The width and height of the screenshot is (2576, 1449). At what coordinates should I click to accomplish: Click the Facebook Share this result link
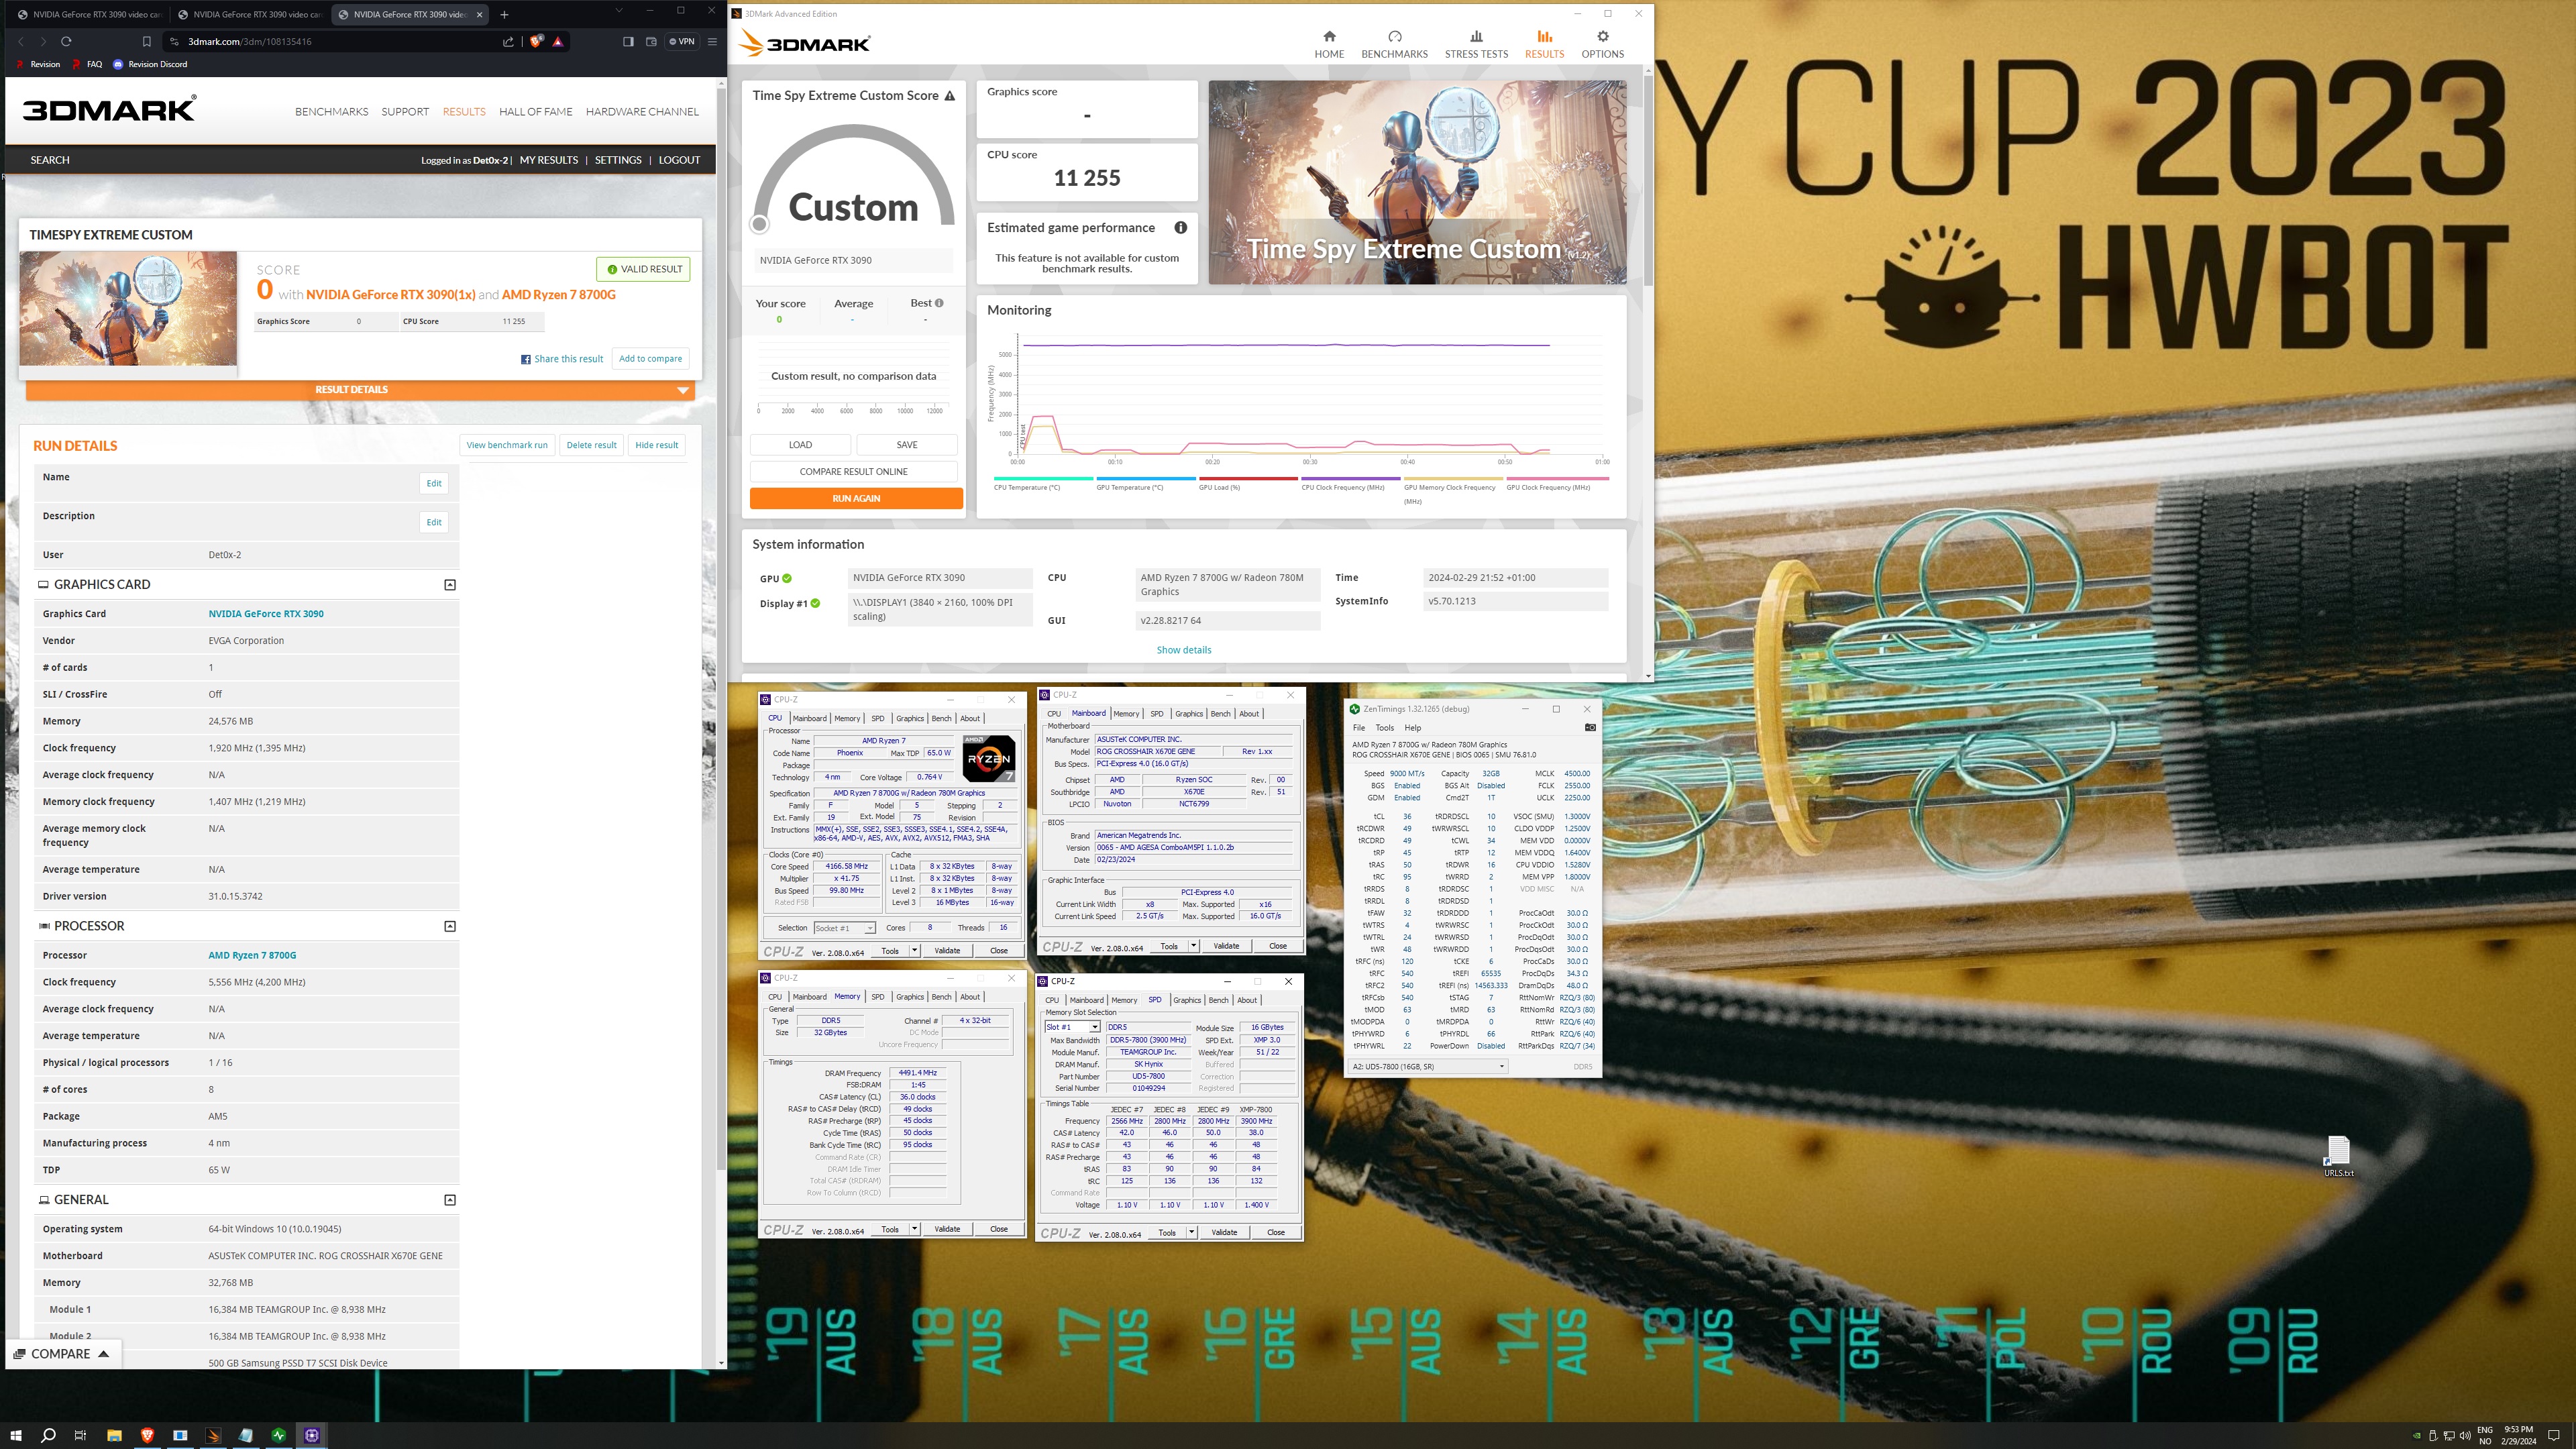click(x=562, y=359)
